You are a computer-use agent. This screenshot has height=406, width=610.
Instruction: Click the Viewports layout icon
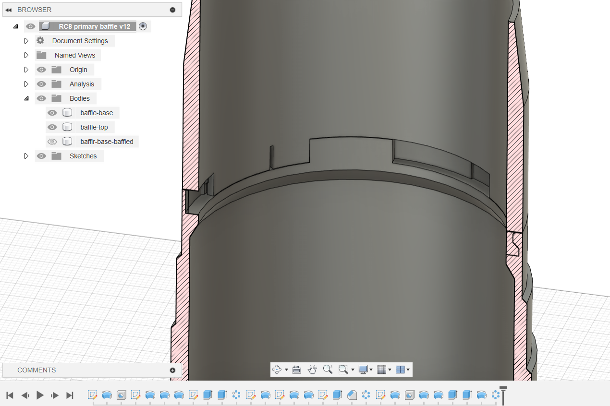[x=400, y=370]
